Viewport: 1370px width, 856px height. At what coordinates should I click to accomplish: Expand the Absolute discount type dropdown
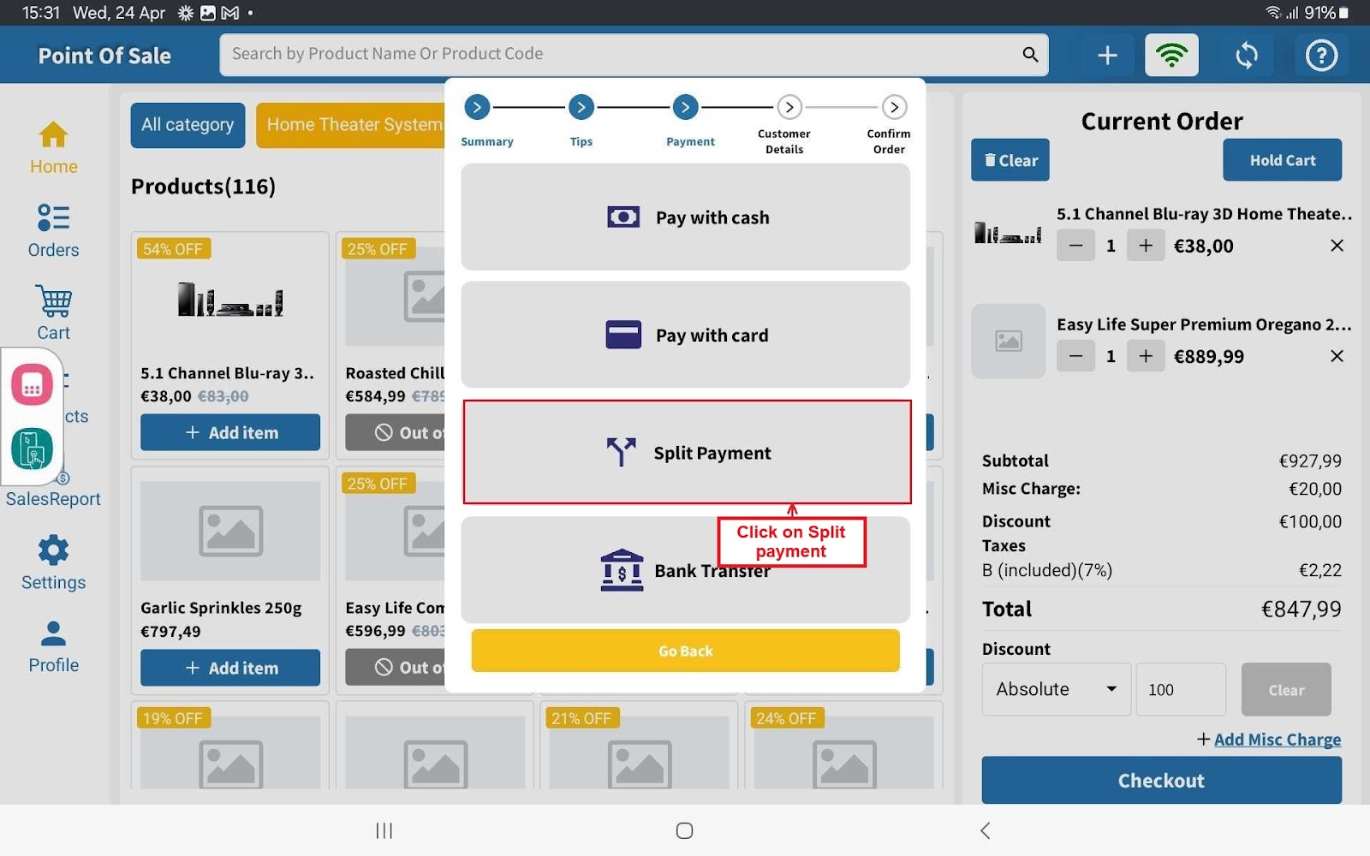pos(1056,689)
